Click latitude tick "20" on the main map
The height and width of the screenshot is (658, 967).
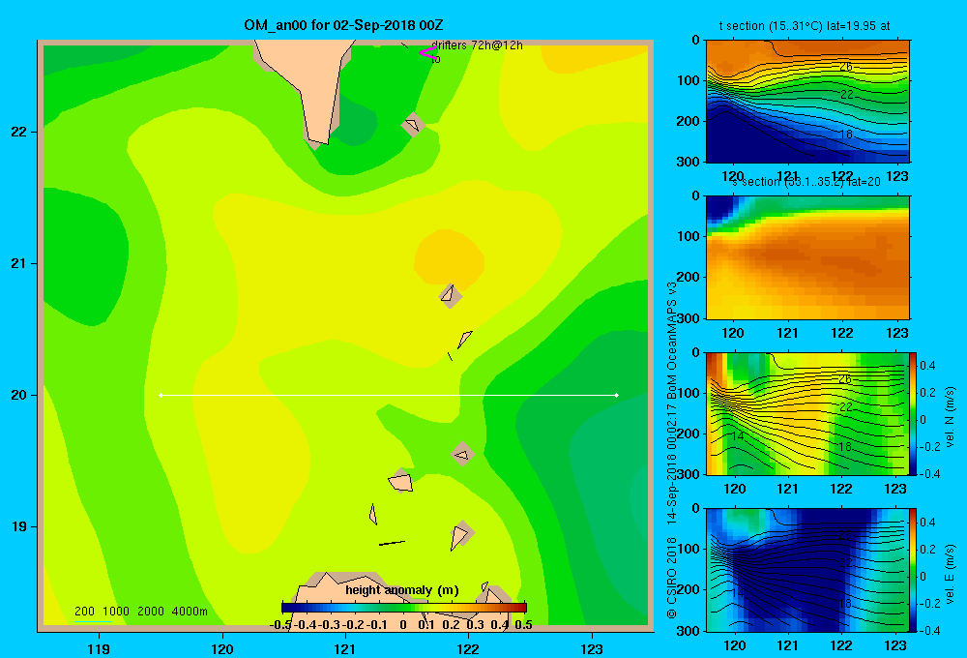coord(19,395)
